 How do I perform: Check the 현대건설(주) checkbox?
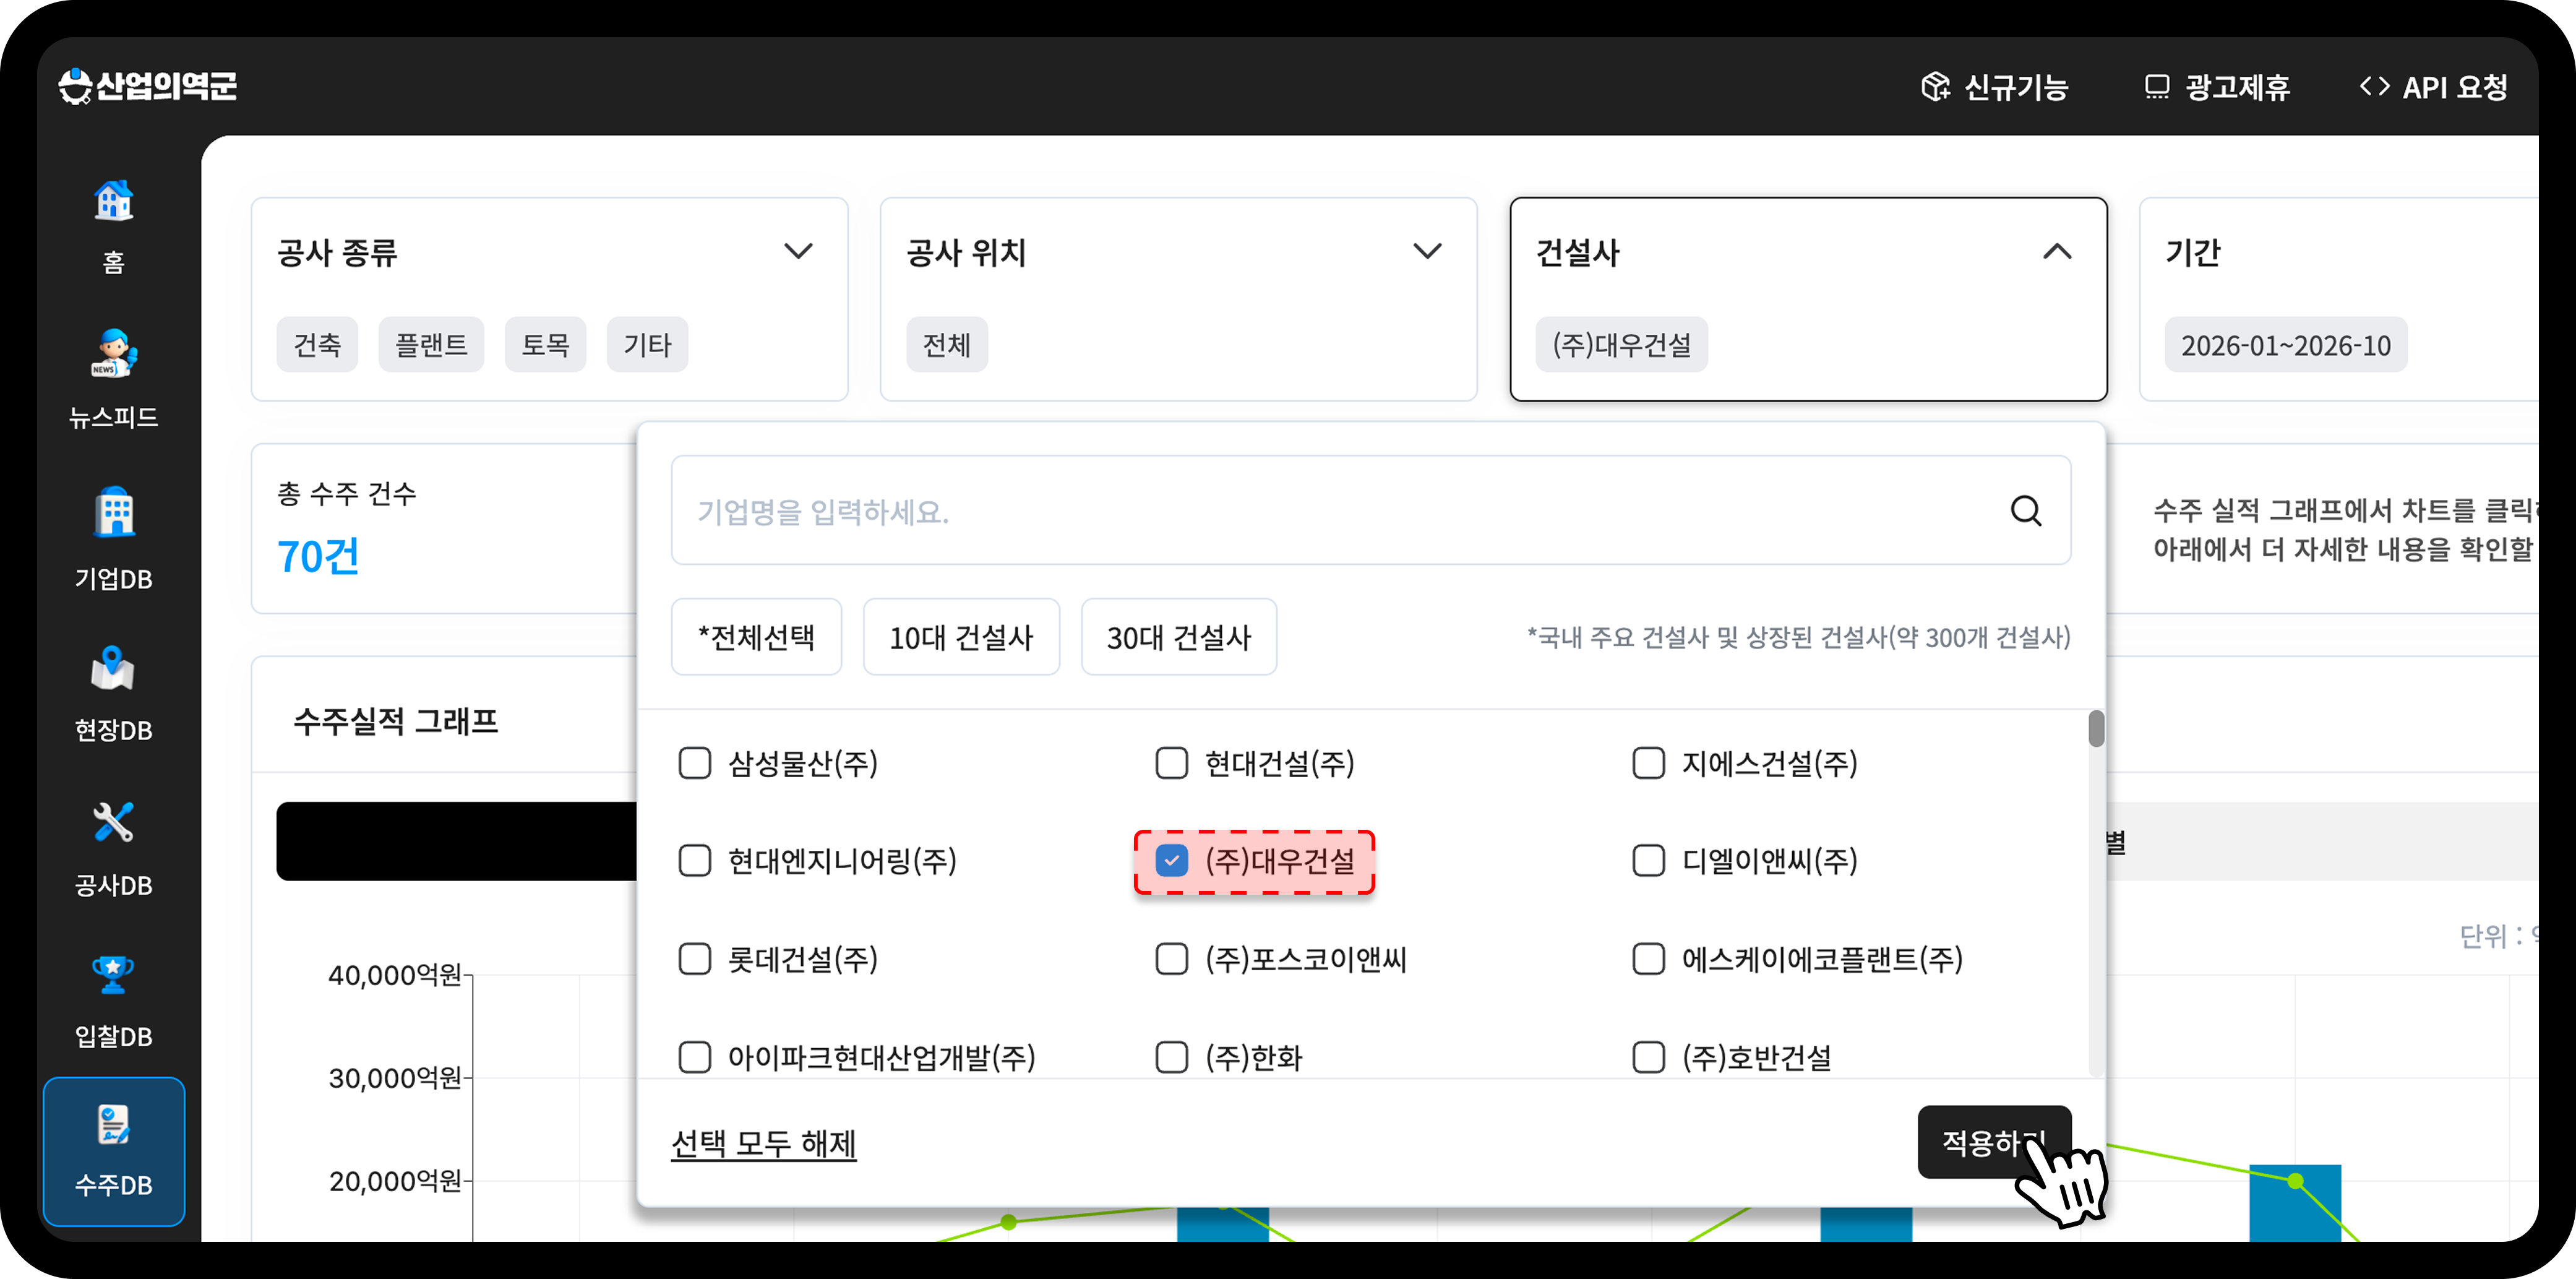[1171, 763]
